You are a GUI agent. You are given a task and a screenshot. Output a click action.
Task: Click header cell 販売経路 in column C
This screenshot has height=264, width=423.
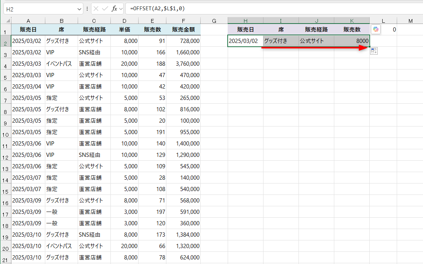(x=94, y=30)
